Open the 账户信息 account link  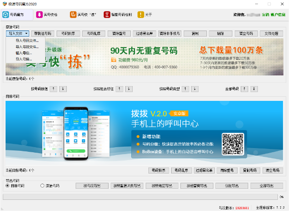coord(278,15)
